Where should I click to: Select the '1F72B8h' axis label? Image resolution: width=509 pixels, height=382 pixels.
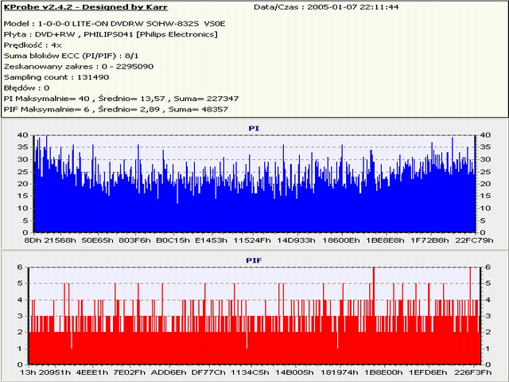tap(429, 240)
